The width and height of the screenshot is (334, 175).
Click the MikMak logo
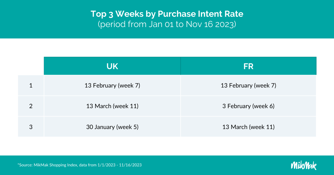[x=303, y=165]
